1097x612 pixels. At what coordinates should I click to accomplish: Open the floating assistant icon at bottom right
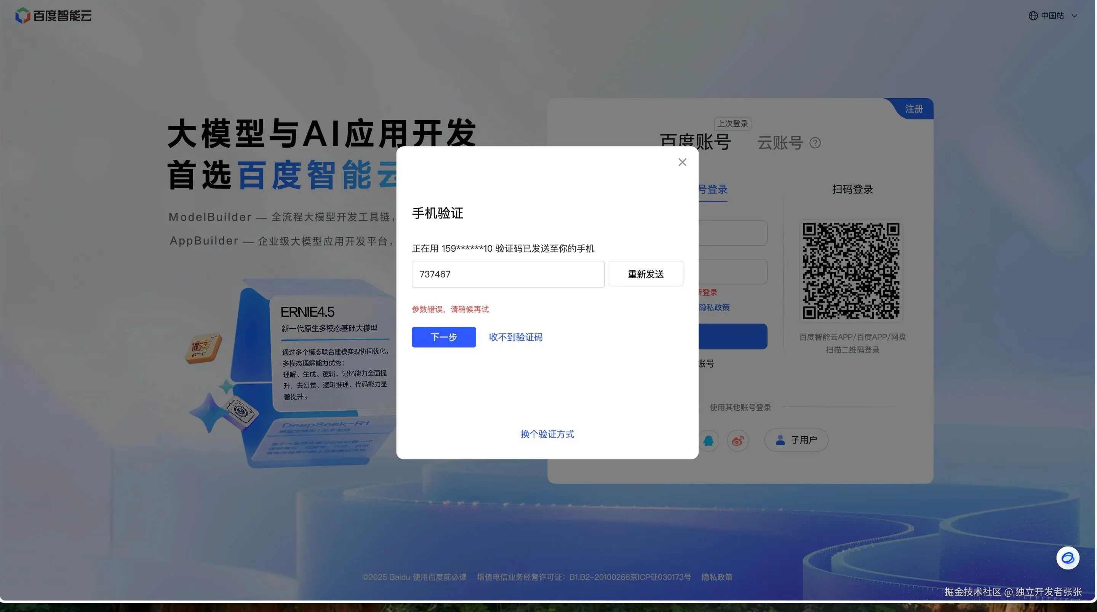[1068, 558]
